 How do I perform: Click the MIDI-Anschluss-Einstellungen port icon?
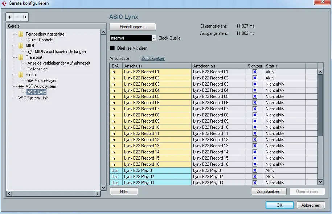[30, 52]
